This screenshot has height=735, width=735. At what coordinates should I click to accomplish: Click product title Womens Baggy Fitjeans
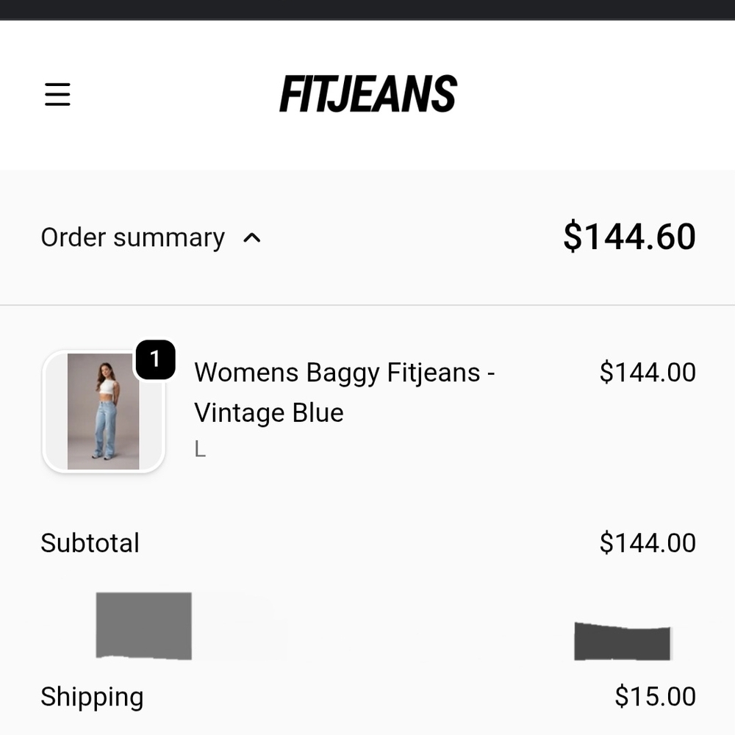point(344,373)
